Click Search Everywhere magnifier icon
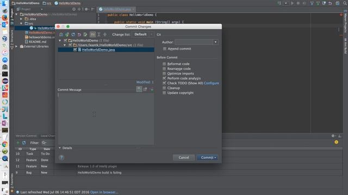The width and height of the screenshot is (348, 195). 345,3
